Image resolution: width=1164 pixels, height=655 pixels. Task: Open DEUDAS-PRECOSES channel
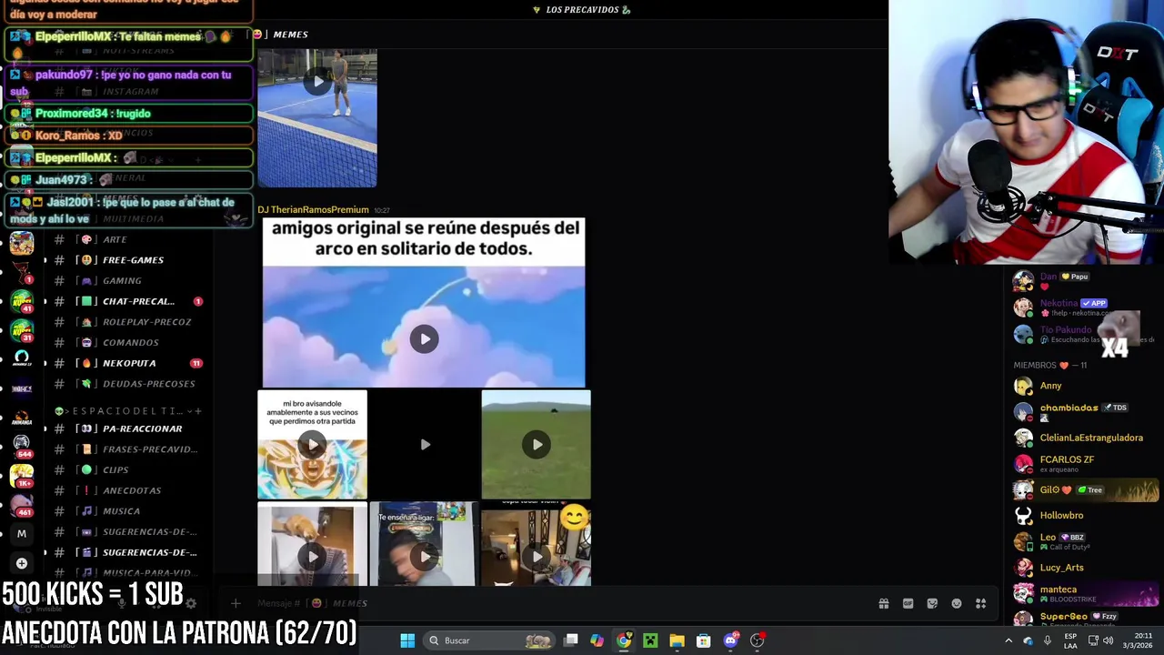[127, 384]
